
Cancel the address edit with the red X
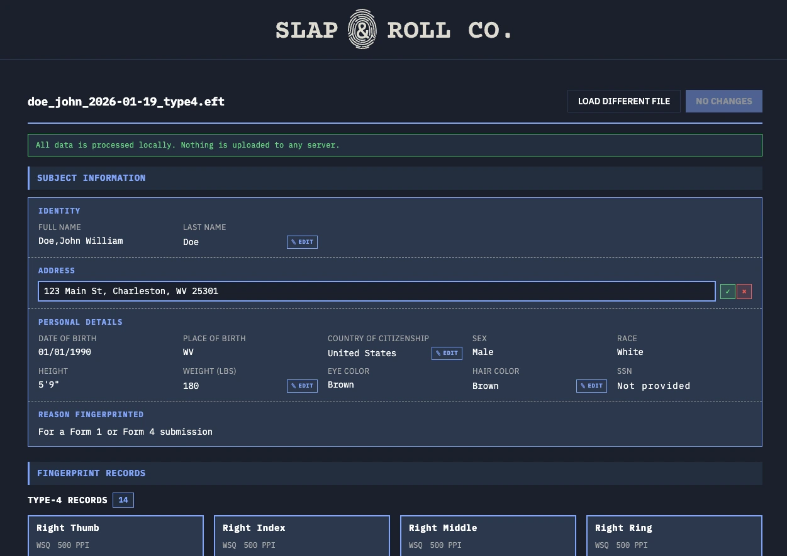pyautogui.click(x=744, y=291)
